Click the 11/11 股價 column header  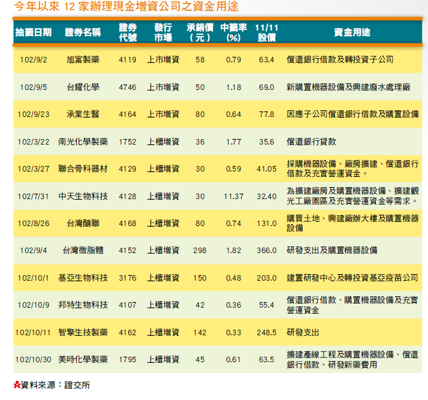coord(266,32)
